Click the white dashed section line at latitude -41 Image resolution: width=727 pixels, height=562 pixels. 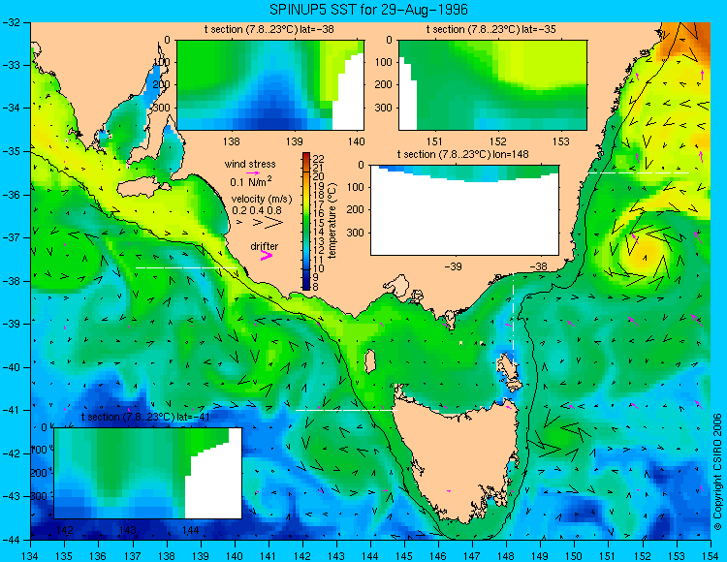[x=346, y=411]
